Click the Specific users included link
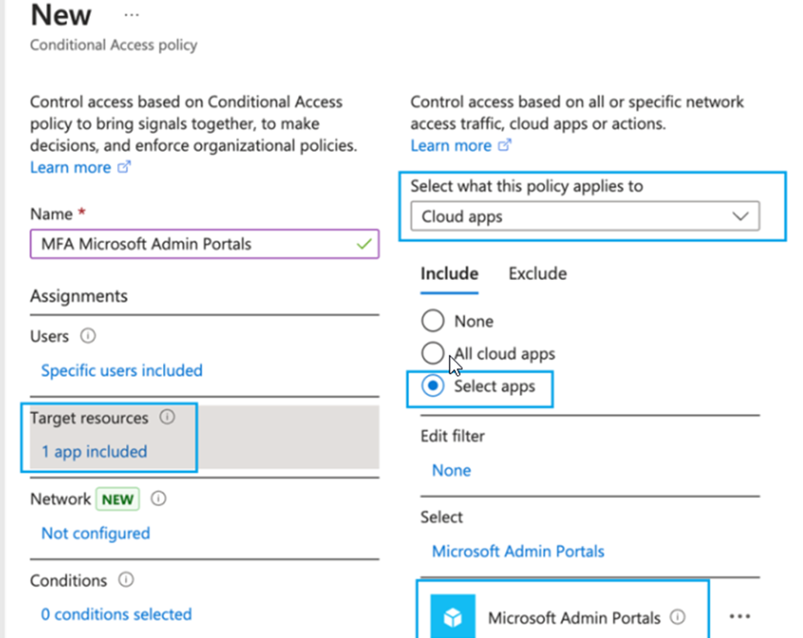The height and width of the screenshot is (638, 803). point(121,370)
